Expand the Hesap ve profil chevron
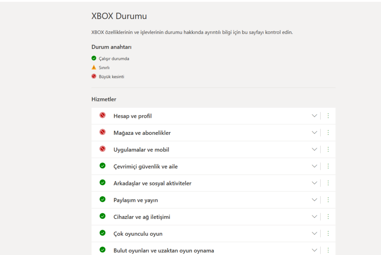The width and height of the screenshot is (381, 255). (x=314, y=116)
